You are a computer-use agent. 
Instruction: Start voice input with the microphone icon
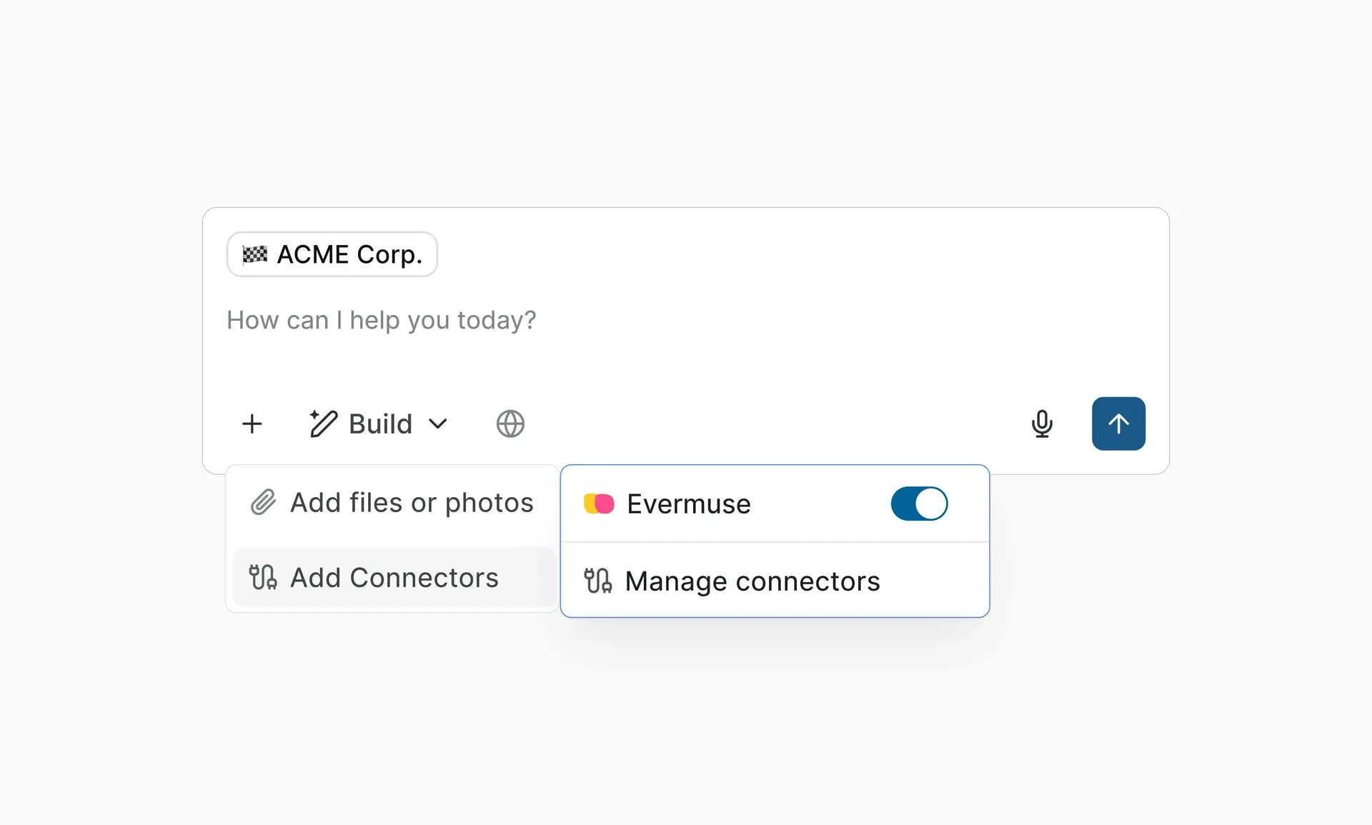coord(1042,424)
